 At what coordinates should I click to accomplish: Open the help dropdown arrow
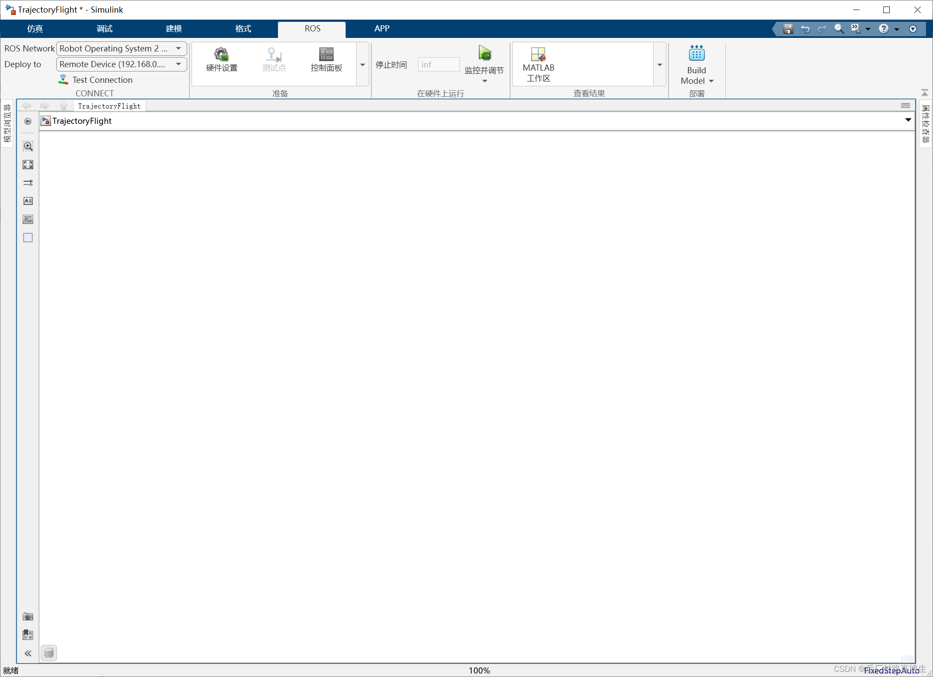point(897,29)
